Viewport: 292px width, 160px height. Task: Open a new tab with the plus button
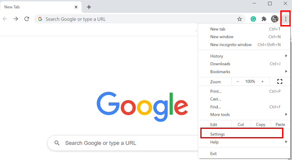pos(89,7)
